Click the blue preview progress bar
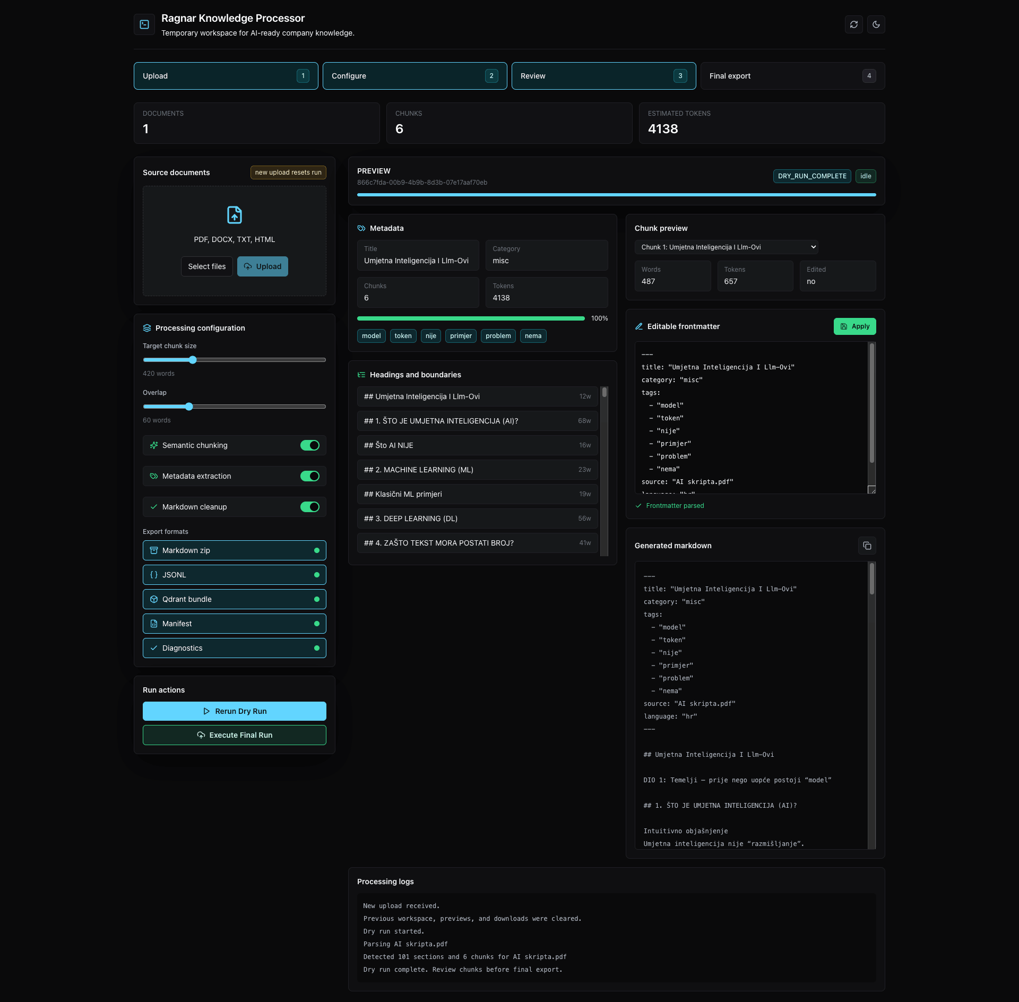1019x1002 pixels. (x=617, y=195)
